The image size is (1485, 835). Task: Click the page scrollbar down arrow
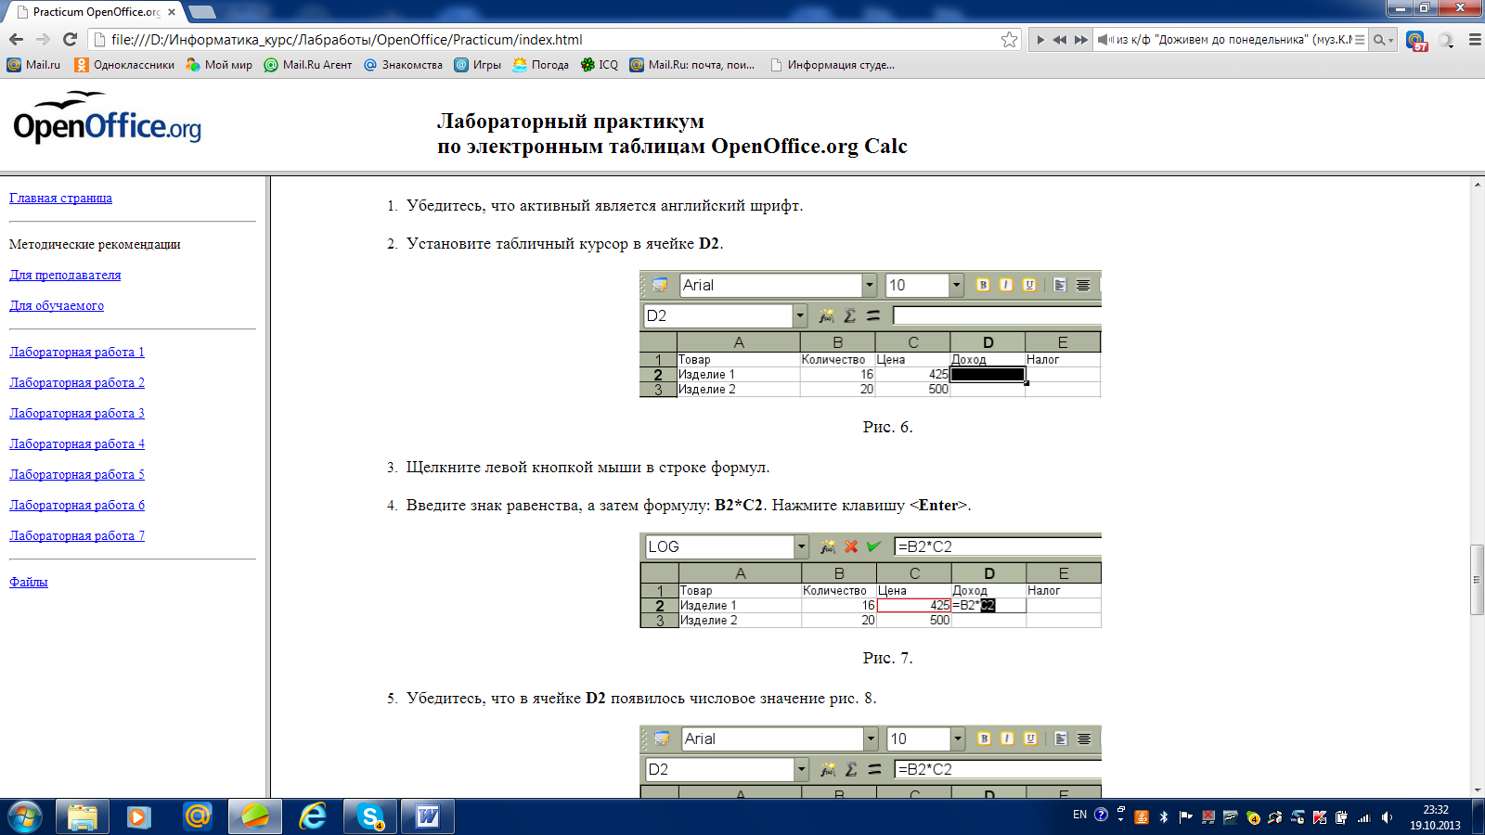pos(1477,790)
